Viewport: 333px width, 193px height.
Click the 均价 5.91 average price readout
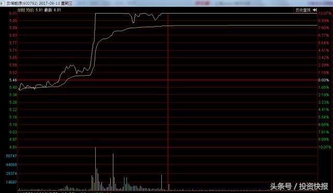(x=34, y=10)
